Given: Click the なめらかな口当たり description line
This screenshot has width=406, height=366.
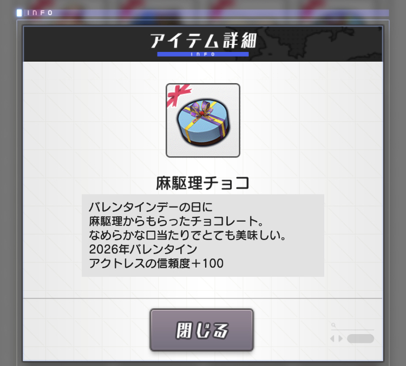Looking at the screenshot, I should pos(187,235).
